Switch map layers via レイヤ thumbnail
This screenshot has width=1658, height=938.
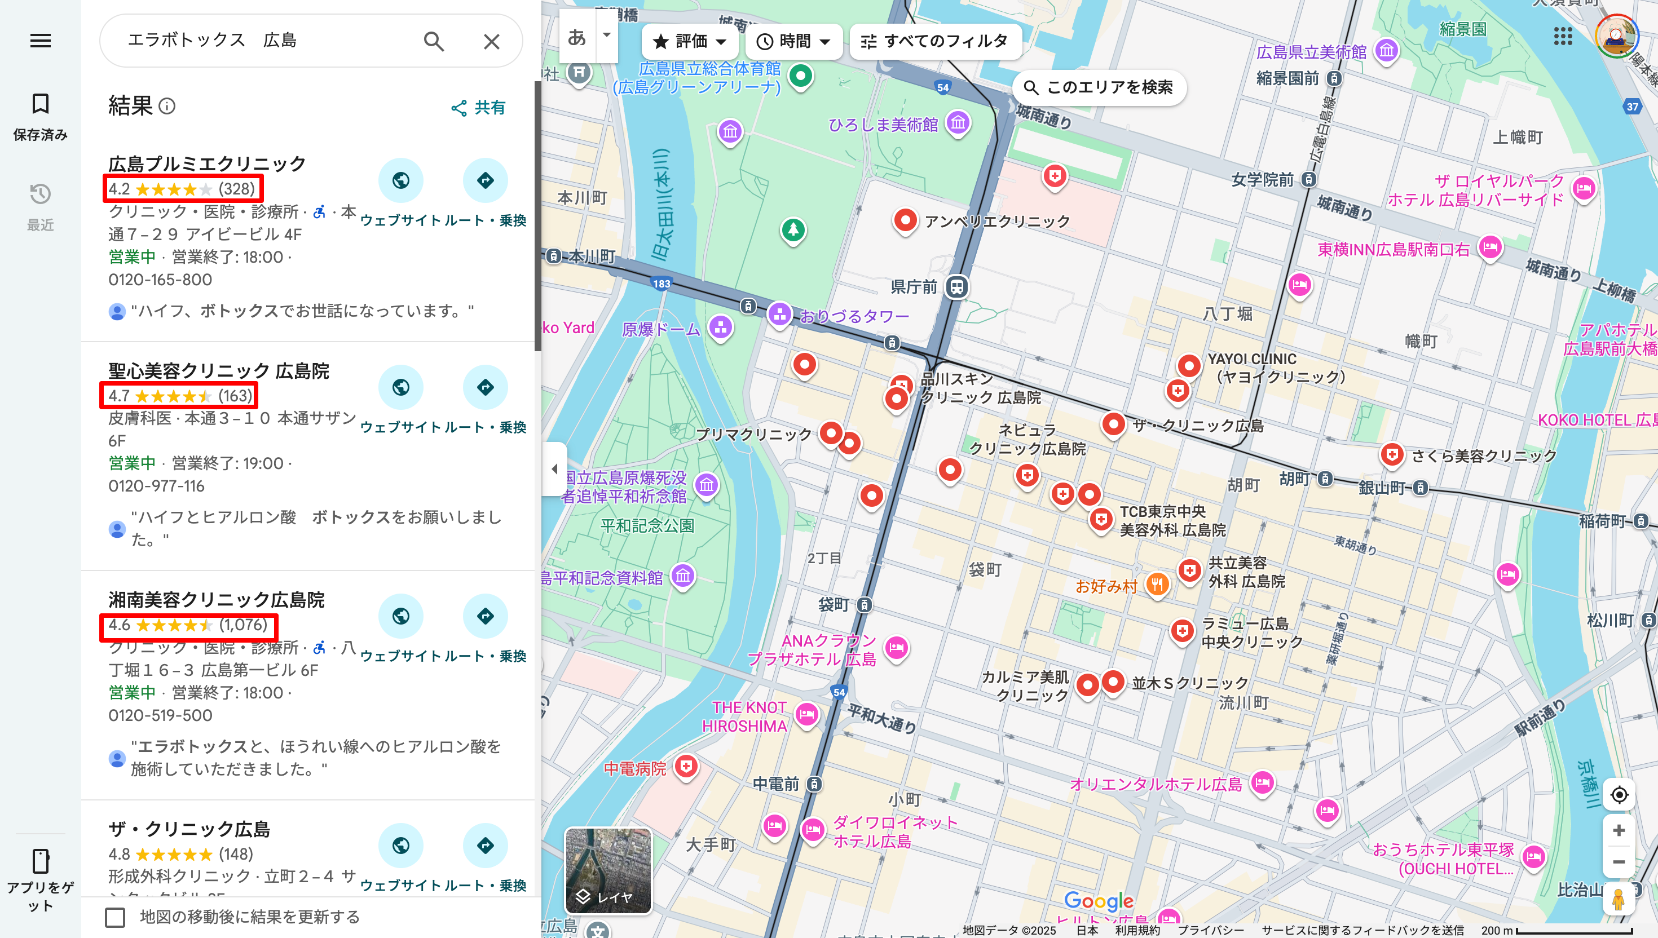tap(608, 870)
